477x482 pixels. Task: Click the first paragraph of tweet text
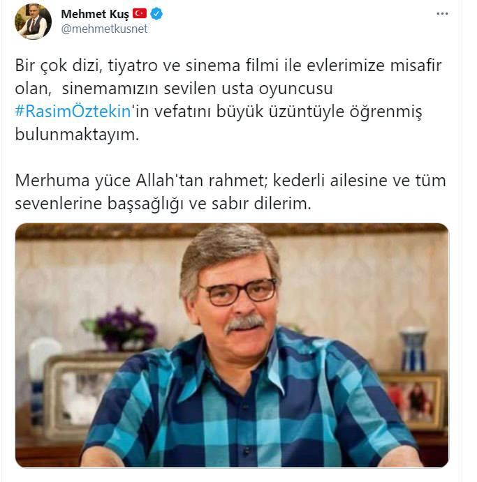(x=228, y=100)
